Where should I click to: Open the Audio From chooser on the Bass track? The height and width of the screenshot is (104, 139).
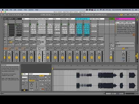[x=49, y=38]
